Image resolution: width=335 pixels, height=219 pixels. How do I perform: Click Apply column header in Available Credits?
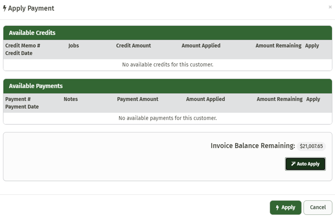click(312, 46)
